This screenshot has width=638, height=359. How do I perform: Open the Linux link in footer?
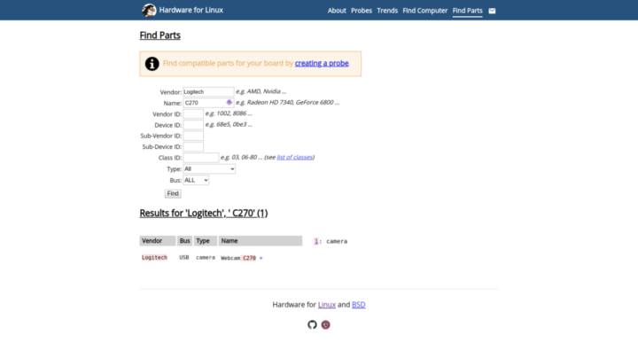pyautogui.click(x=327, y=304)
